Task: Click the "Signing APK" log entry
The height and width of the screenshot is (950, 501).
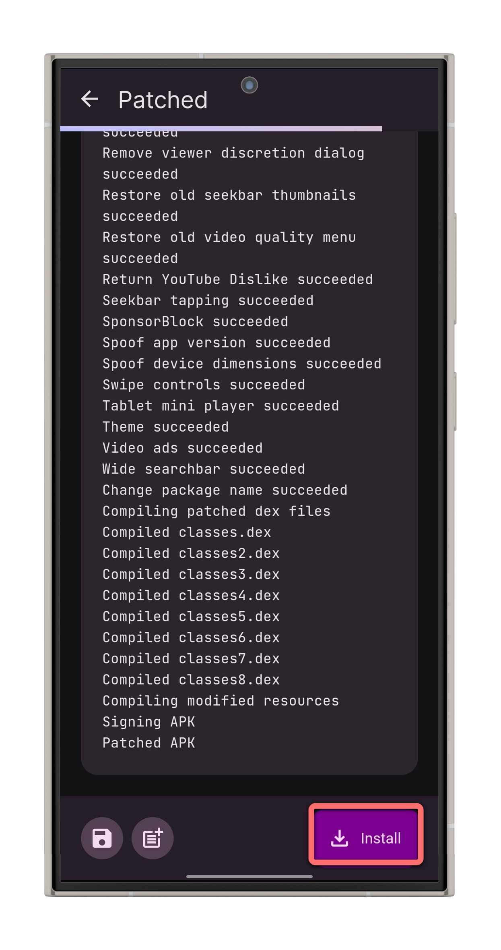Action: tap(148, 721)
